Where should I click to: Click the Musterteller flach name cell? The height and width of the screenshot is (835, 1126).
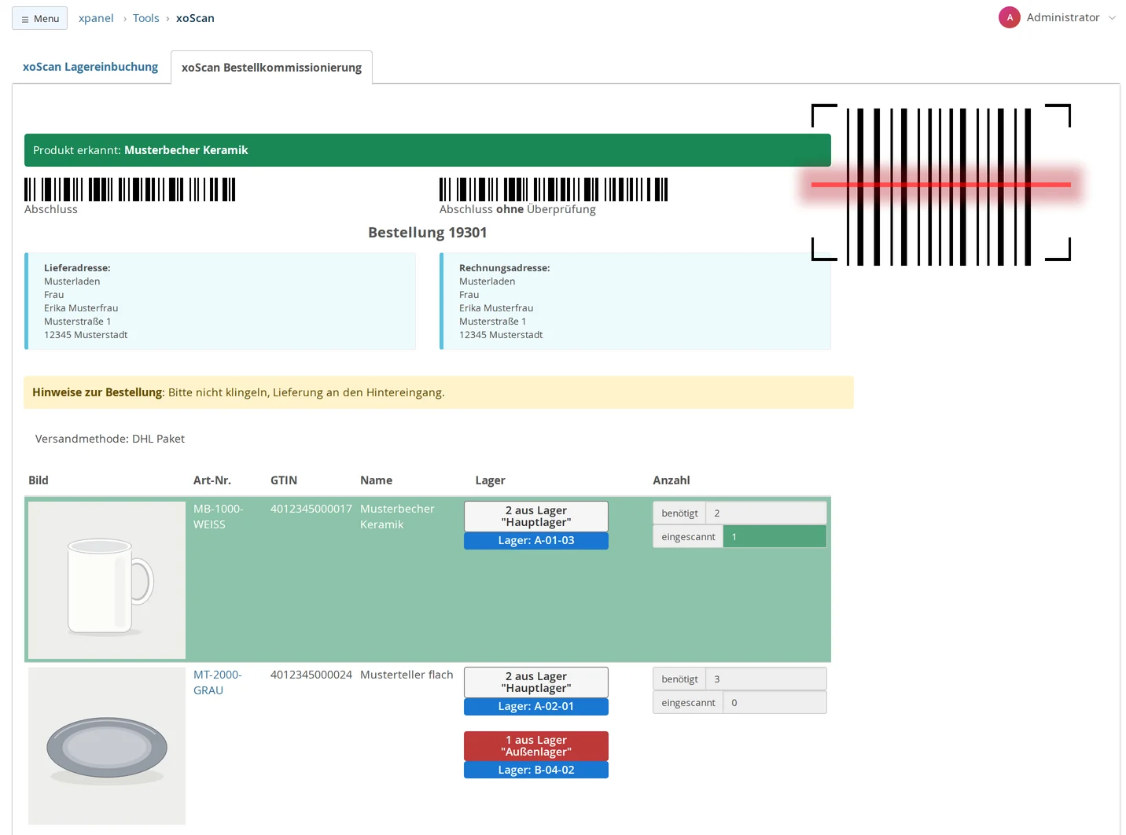tap(407, 675)
